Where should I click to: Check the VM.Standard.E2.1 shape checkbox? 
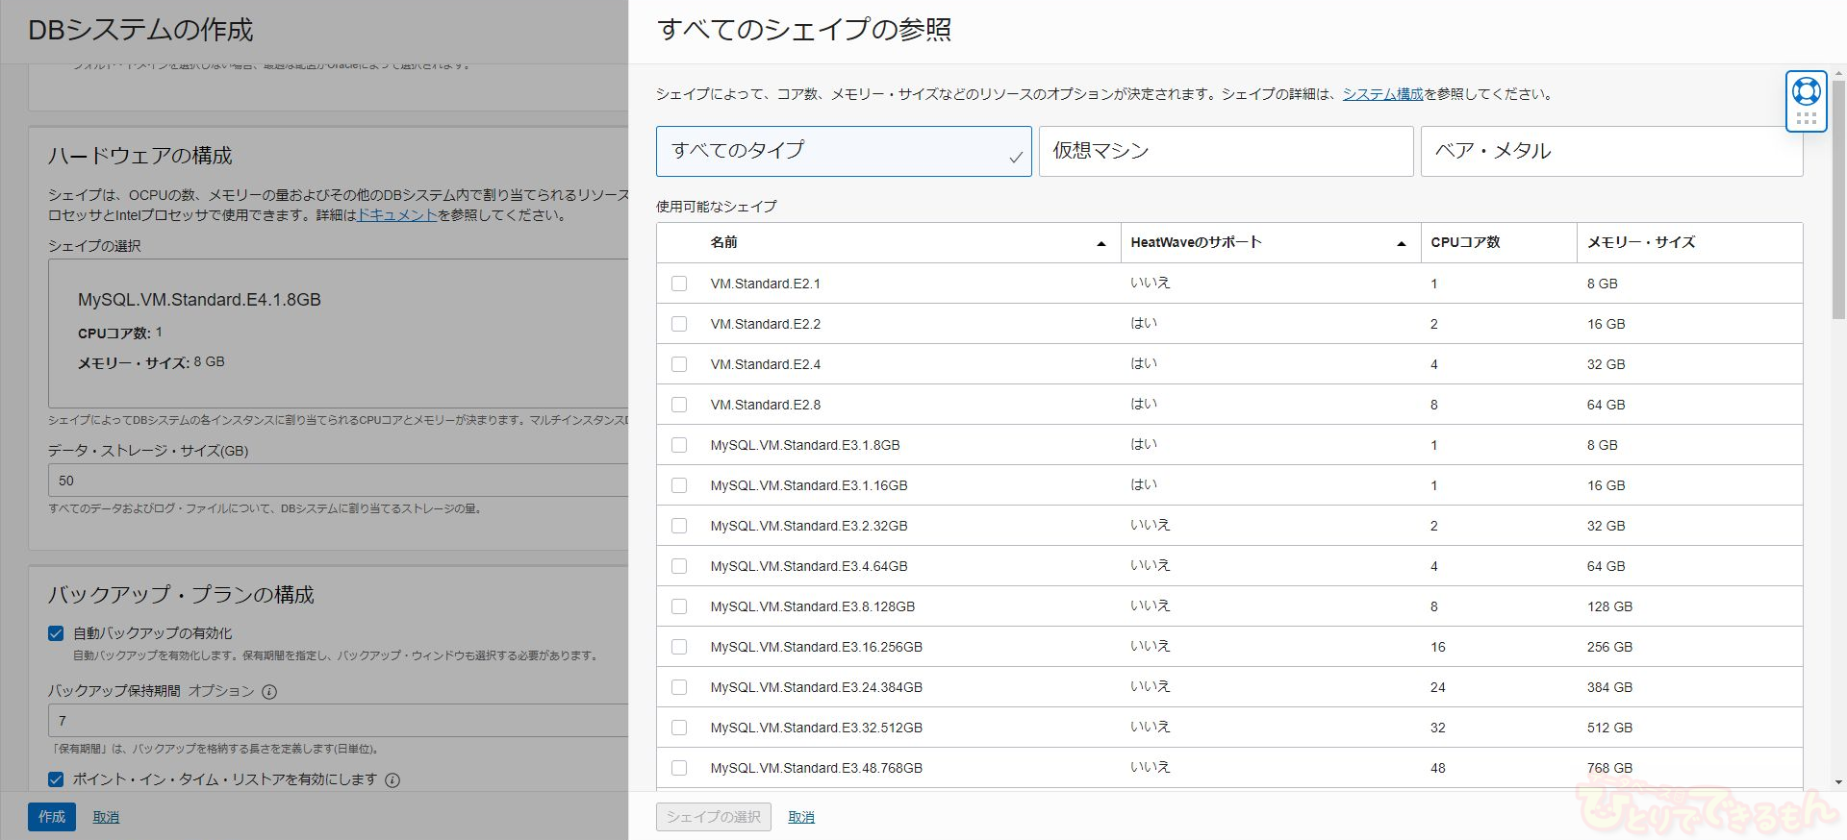(679, 284)
